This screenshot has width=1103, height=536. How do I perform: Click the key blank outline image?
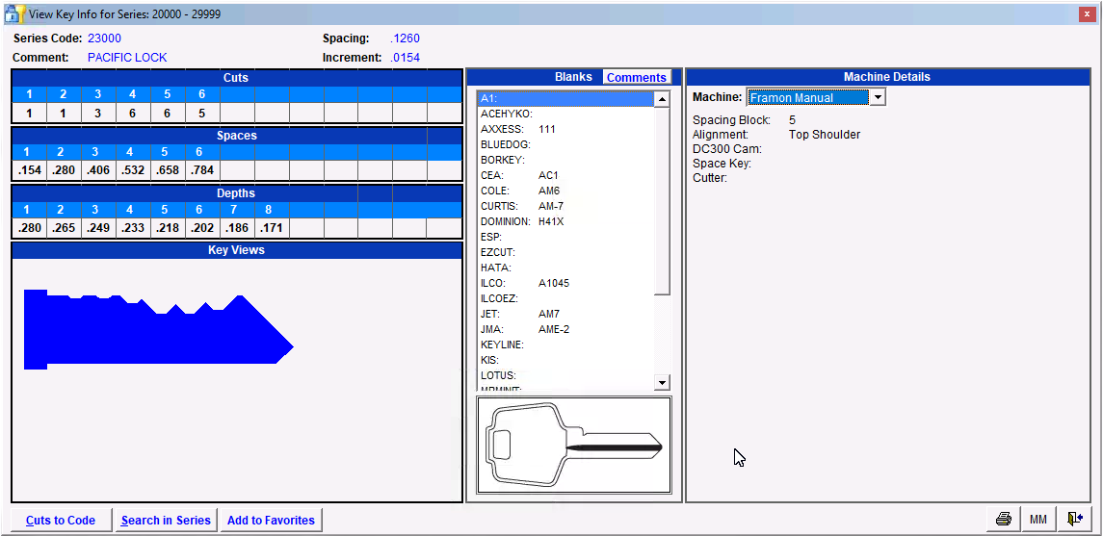coord(574,446)
